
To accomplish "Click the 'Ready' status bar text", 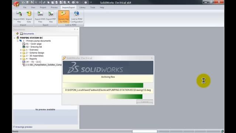I will [15, 132].
